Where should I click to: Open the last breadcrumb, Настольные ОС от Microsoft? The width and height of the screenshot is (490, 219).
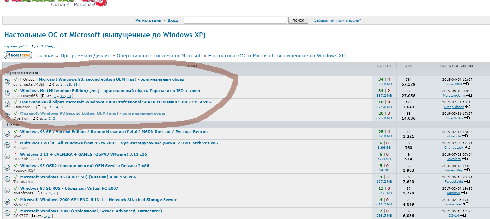(x=277, y=56)
